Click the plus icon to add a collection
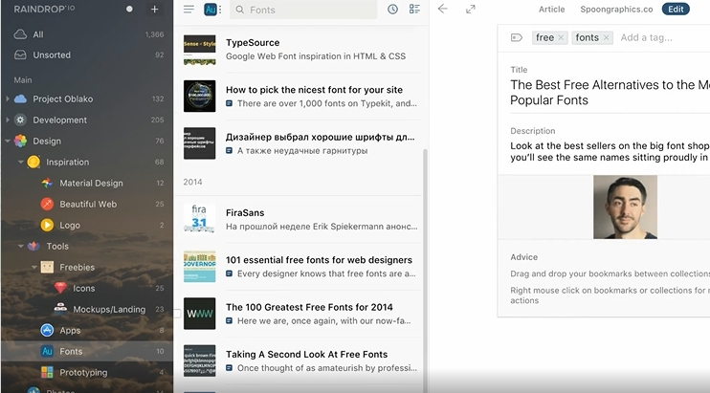 [x=155, y=9]
